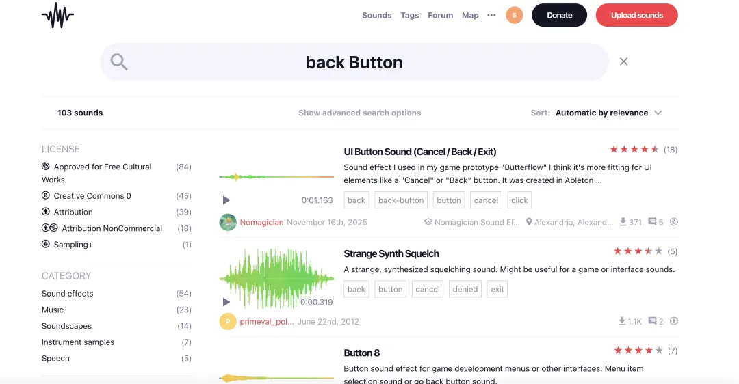Click the Upload sounds button
Screen dimensions: 739x384
coord(637,15)
